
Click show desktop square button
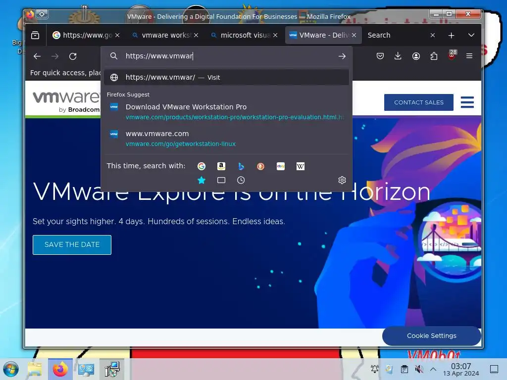(494, 369)
